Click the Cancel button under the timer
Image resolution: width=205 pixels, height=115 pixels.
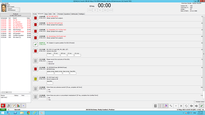click(110, 10)
